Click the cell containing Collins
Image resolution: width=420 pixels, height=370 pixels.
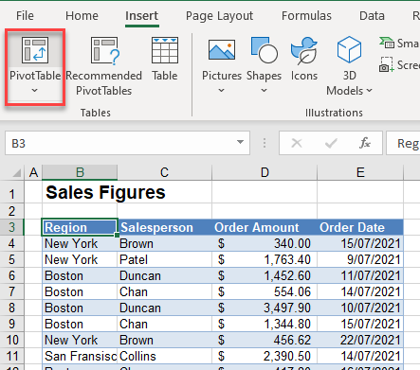point(164,356)
